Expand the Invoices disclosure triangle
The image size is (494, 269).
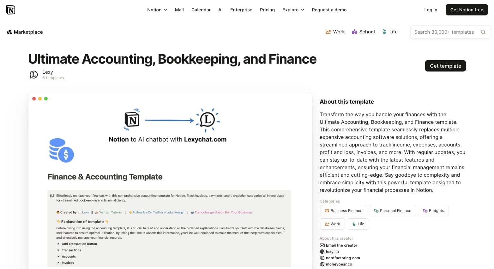tap(58, 263)
